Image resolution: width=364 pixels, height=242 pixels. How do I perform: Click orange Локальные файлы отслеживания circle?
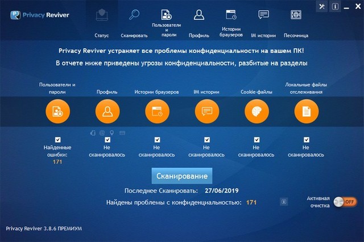point(307,111)
